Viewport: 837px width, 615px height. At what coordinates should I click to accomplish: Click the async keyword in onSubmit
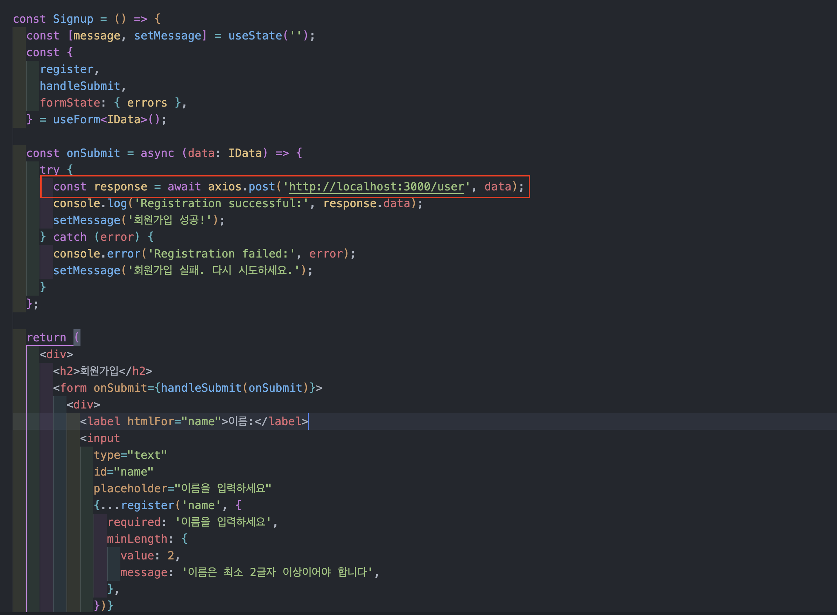pyautogui.click(x=157, y=153)
